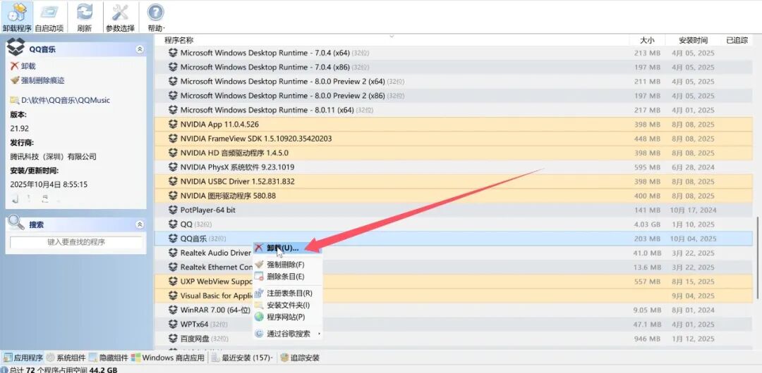Select the NVIDIA PhysX 系统软件 9.23.1019 row
Viewport: 762px width, 373px height.
pyautogui.click(x=454, y=167)
